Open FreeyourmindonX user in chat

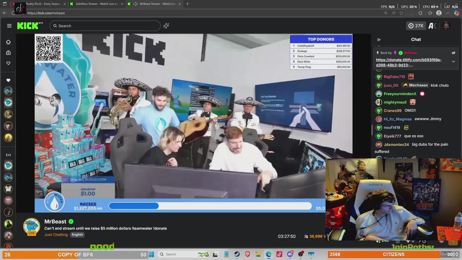point(400,94)
